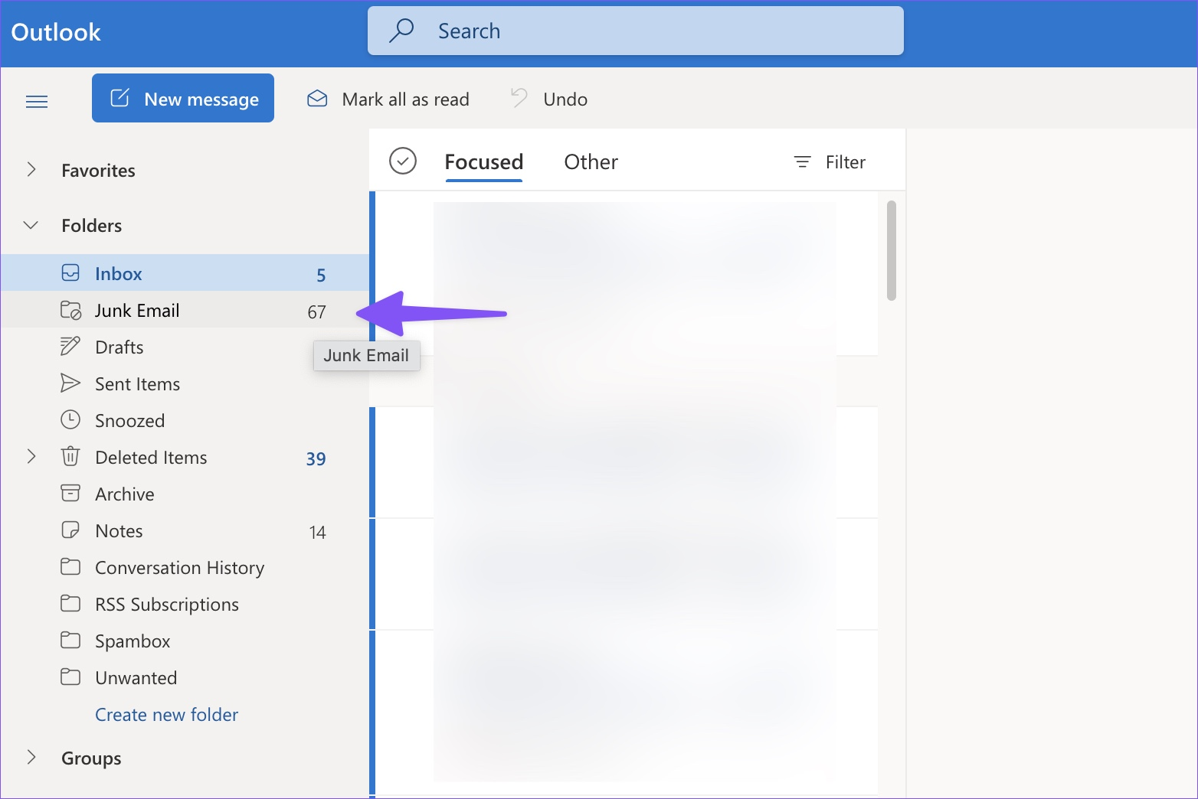
Task: Expand the Groups section
Action: pos(31,758)
